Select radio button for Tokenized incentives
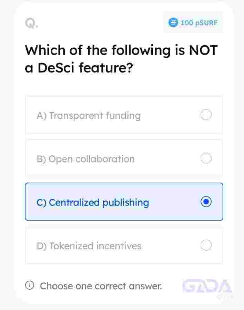Image resolution: width=244 pixels, height=310 pixels. [206, 245]
